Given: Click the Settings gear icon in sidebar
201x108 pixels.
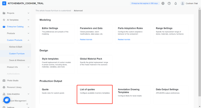Looking at the screenshot, I should coord(4,107).
